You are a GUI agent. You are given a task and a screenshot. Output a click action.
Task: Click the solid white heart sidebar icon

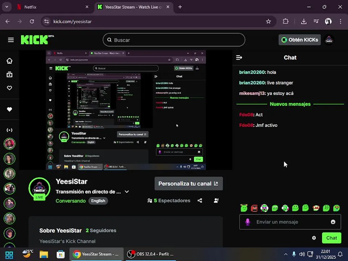tap(9, 109)
